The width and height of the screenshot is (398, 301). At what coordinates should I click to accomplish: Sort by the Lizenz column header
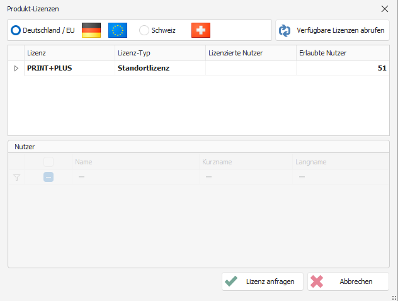click(69, 53)
